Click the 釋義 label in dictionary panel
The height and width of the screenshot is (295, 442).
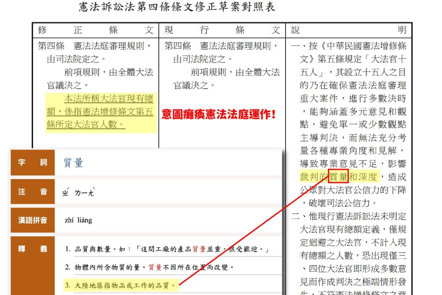click(33, 249)
